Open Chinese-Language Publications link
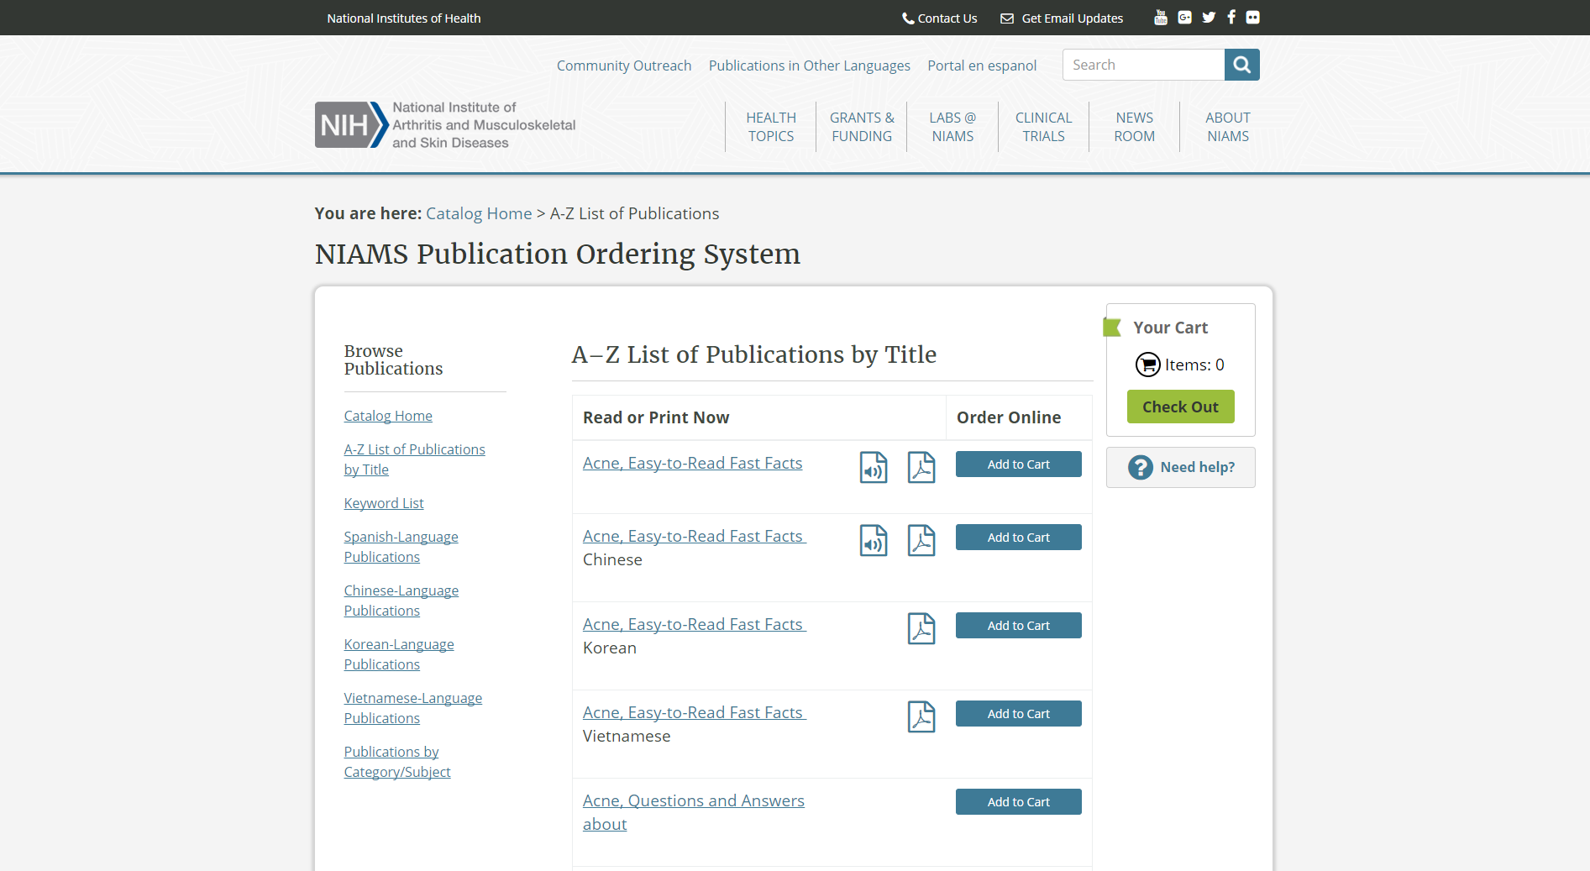The height and width of the screenshot is (871, 1590). click(x=401, y=601)
